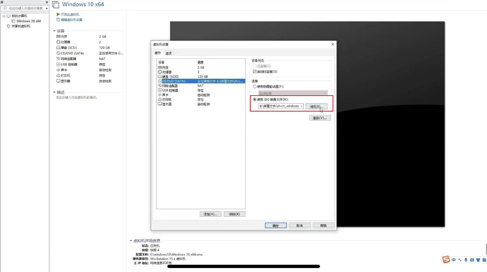Click 浏览(B)... button
This screenshot has height=272, width=487.
pos(317,107)
